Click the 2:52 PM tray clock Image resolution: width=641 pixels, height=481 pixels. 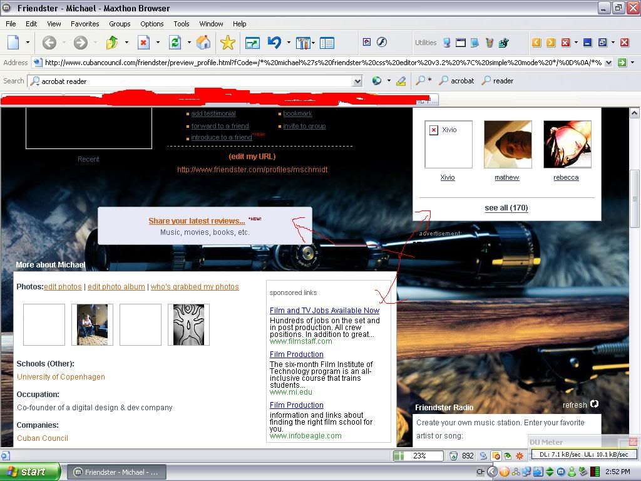[x=617, y=472]
